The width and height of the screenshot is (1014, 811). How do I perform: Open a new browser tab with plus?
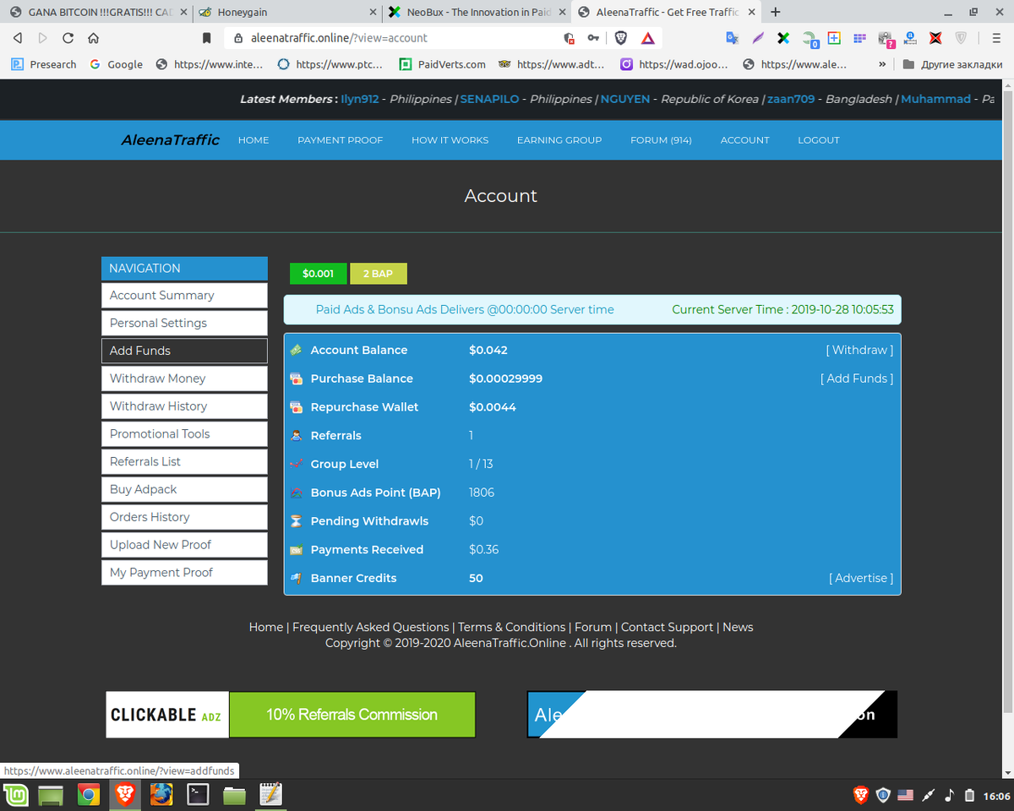pyautogui.click(x=776, y=12)
